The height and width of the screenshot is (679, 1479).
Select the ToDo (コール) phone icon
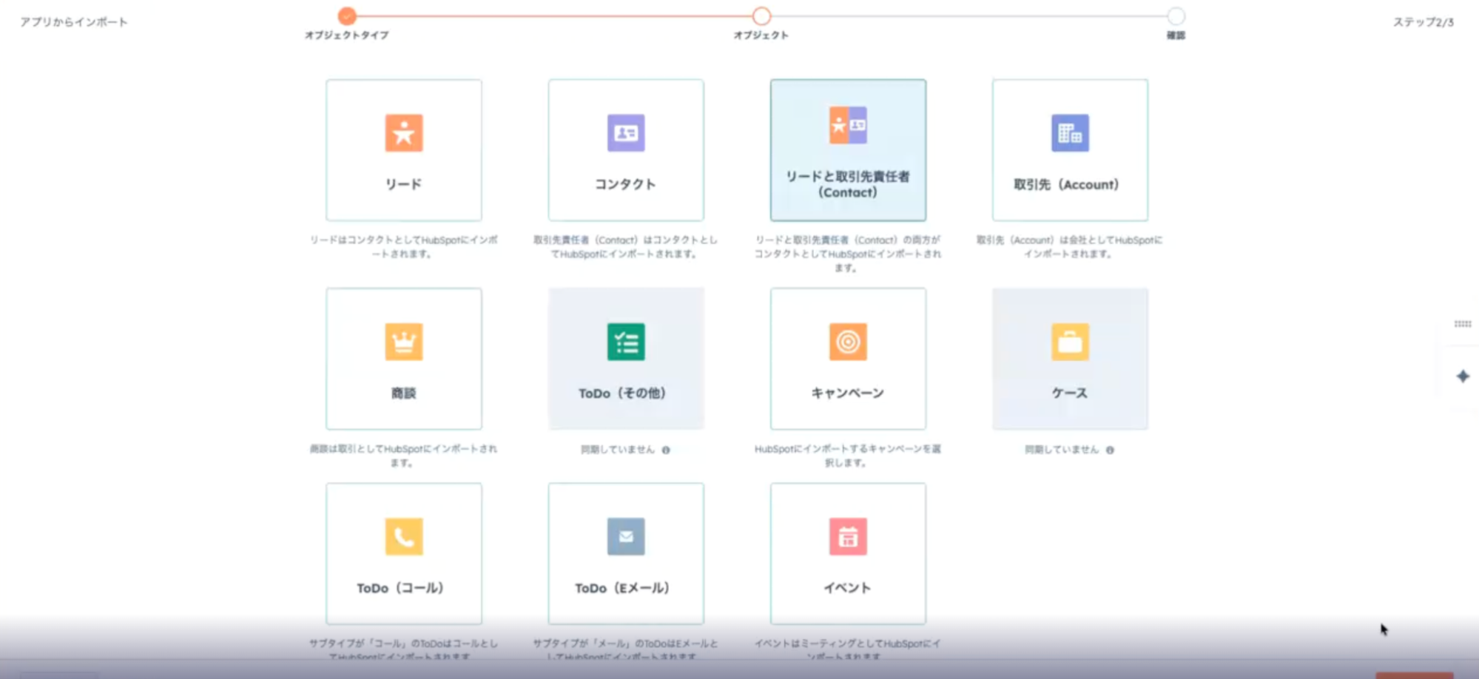pyautogui.click(x=403, y=536)
